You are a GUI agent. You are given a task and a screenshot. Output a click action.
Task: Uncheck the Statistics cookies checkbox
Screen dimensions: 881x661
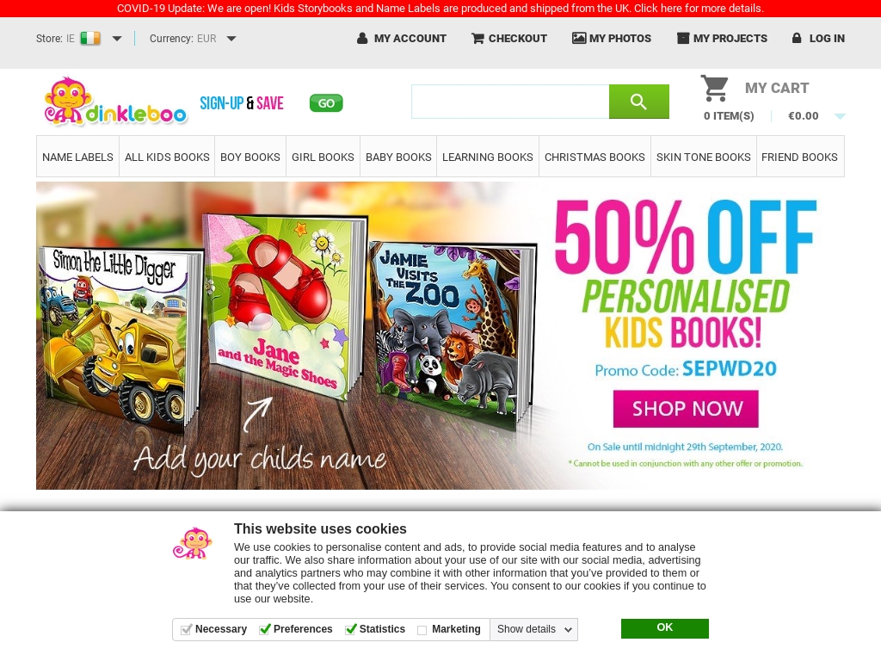click(351, 629)
